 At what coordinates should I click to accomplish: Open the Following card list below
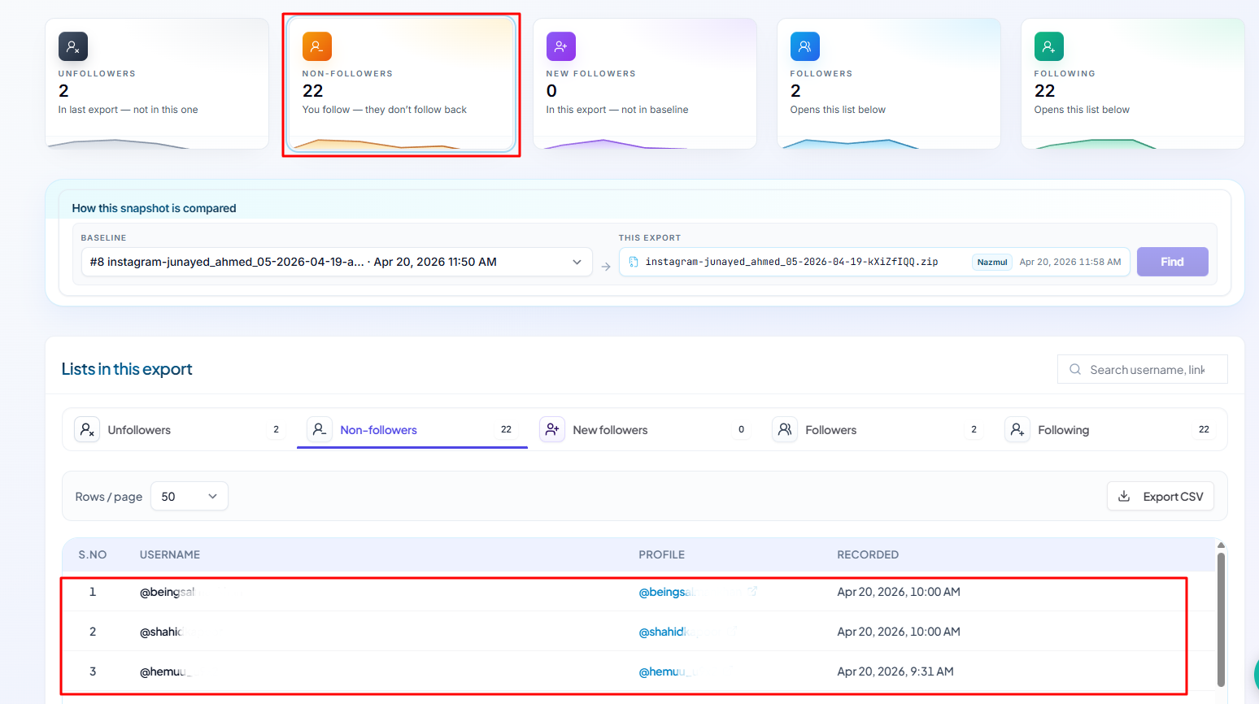1133,84
